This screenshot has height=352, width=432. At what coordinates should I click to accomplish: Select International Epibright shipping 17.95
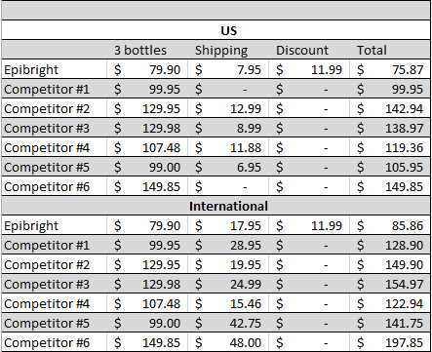coord(228,225)
